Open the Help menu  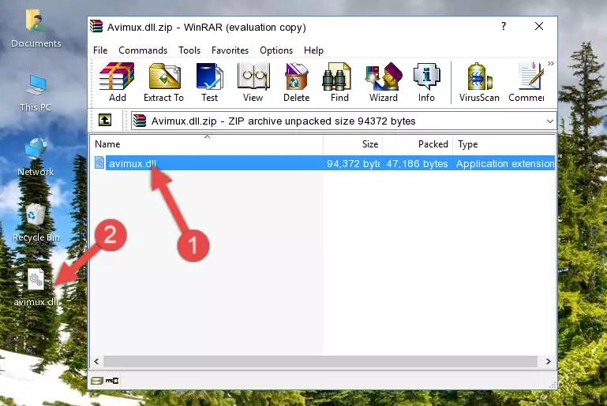(x=313, y=50)
